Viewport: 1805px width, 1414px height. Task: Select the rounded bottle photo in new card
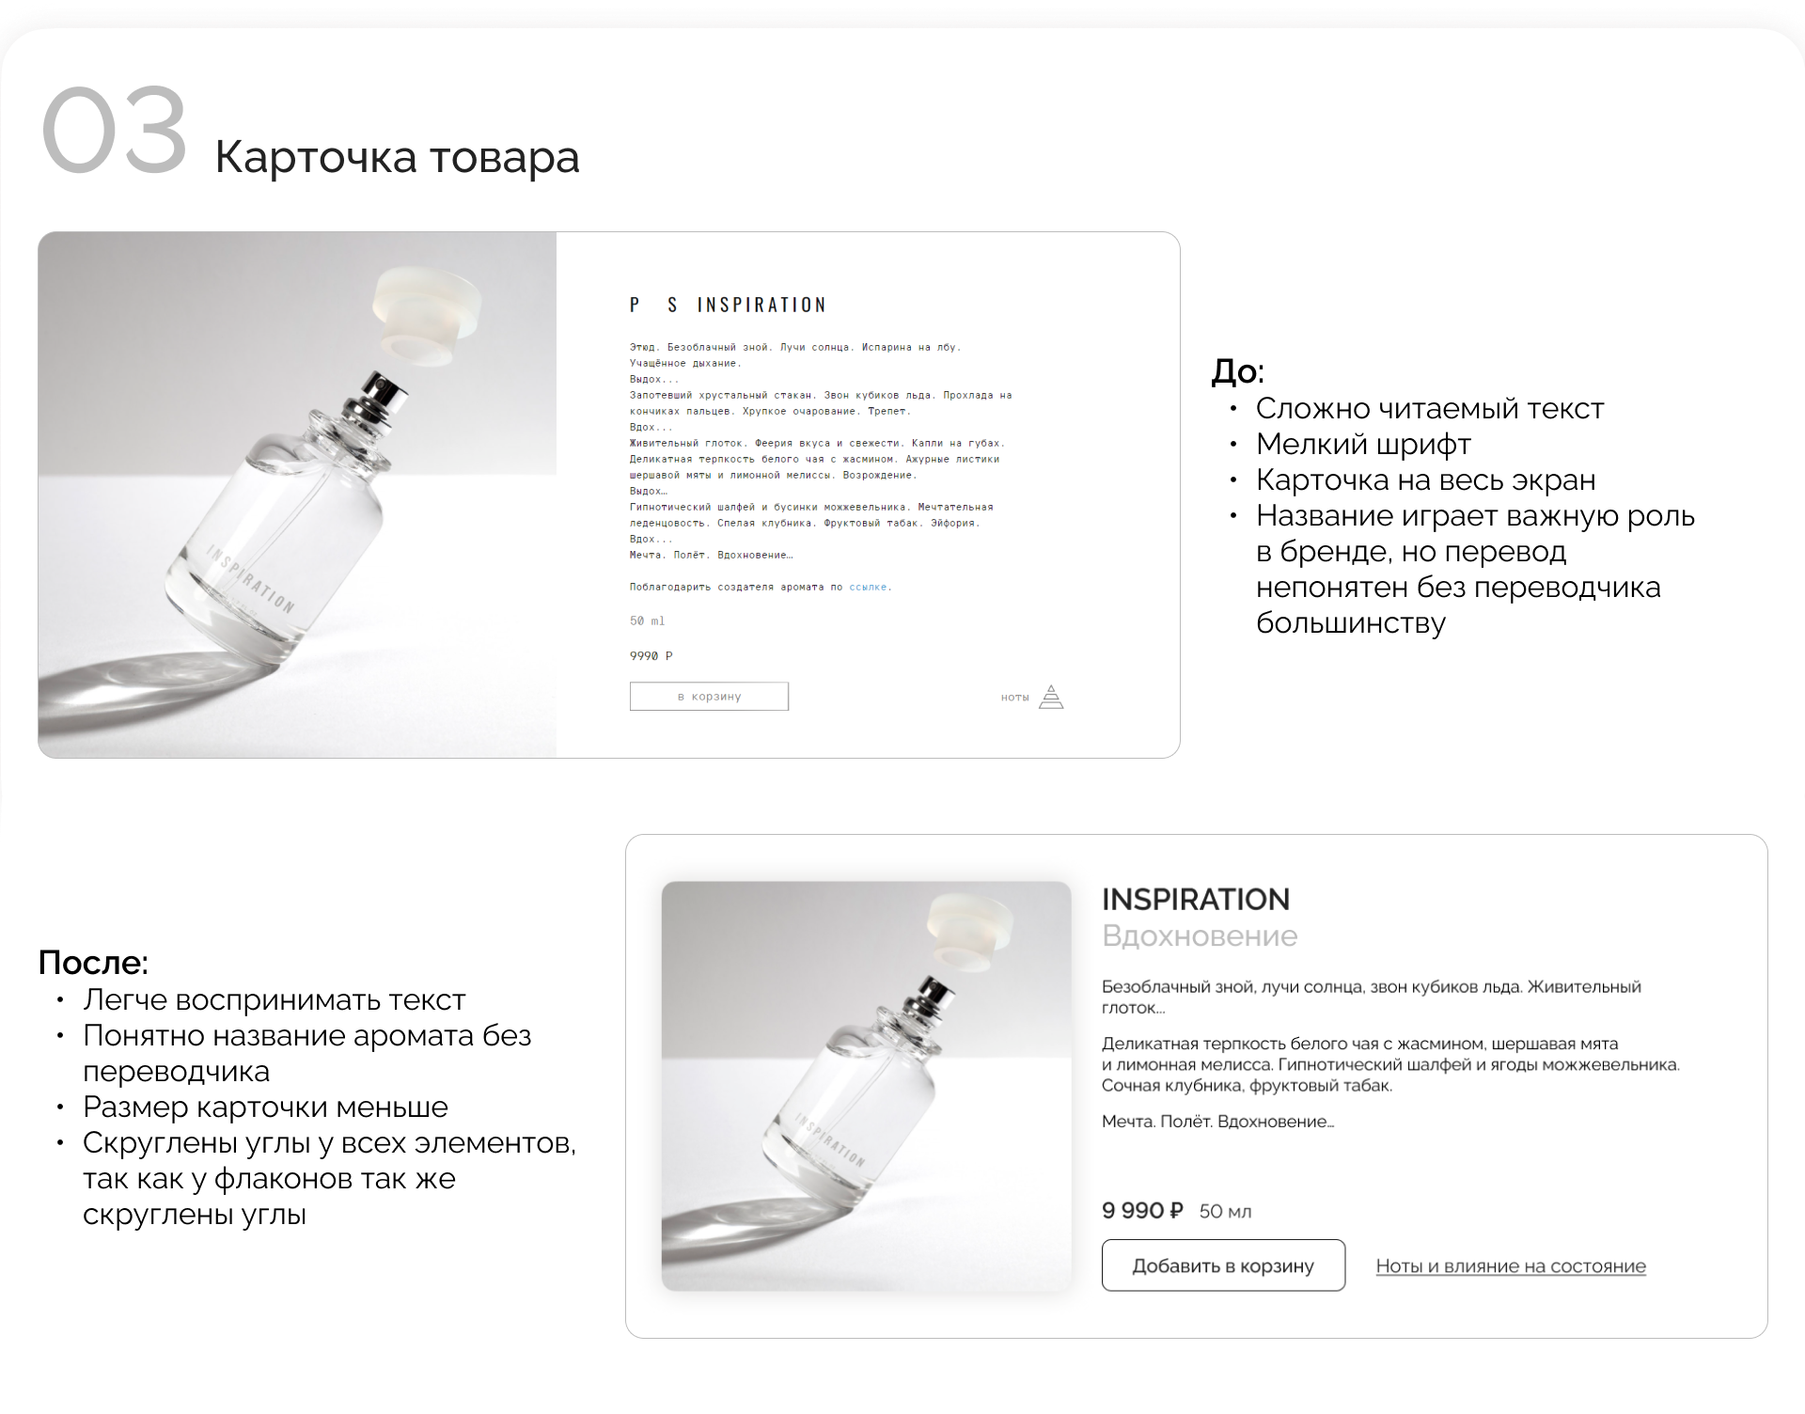click(866, 1086)
